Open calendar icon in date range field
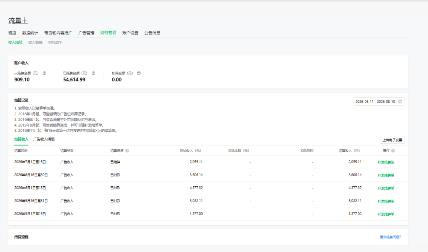428x252 pixels. [400, 102]
